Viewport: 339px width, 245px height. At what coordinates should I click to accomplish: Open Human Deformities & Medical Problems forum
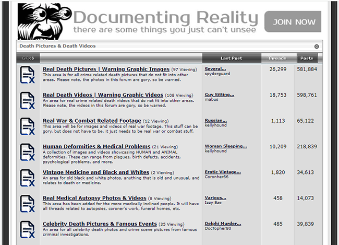point(96,146)
